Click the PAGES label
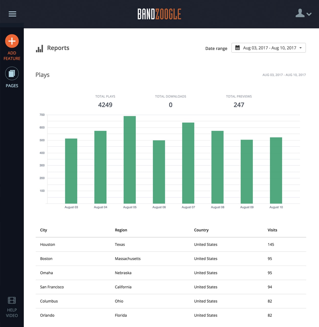Image resolution: width=319 pixels, height=327 pixels. (12, 86)
